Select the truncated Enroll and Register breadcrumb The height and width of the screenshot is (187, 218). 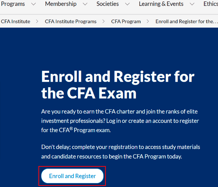click(x=187, y=21)
